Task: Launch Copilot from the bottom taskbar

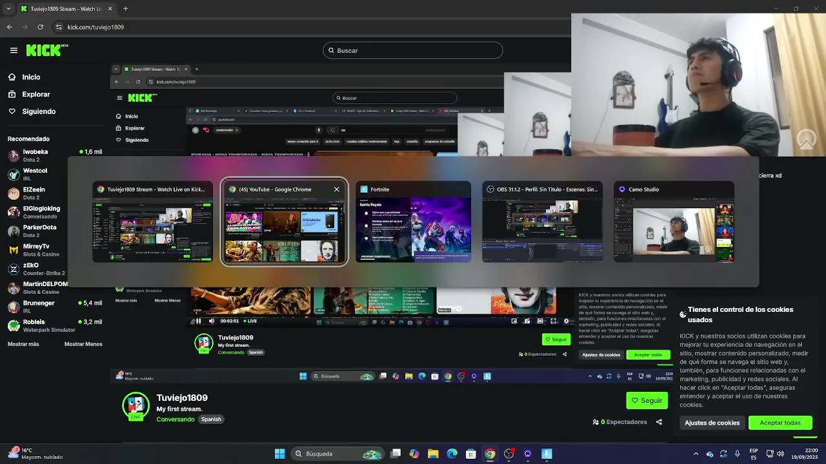Action: tap(414, 454)
